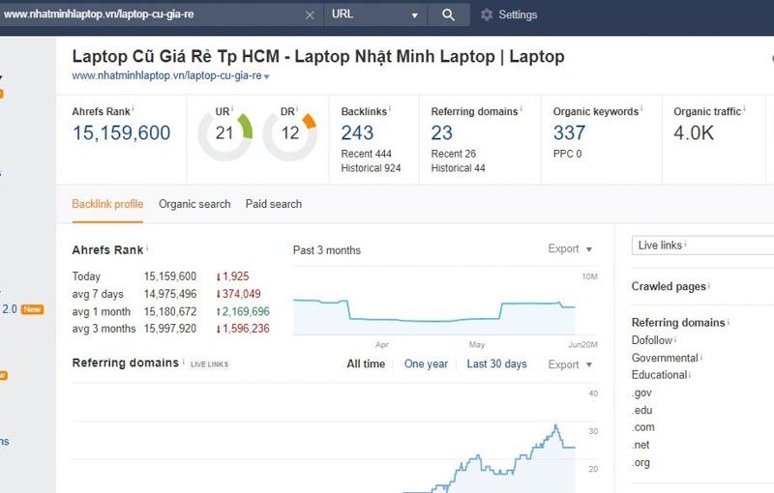Click the Ahrefs Rank line chart
The width and height of the screenshot is (774, 493).
pyautogui.click(x=434, y=316)
